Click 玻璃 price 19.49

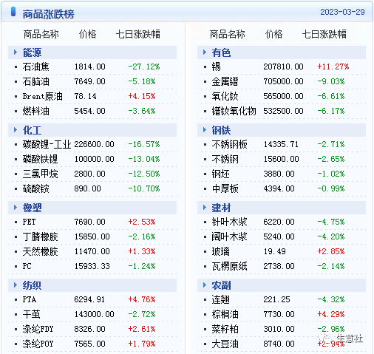[x=274, y=251]
